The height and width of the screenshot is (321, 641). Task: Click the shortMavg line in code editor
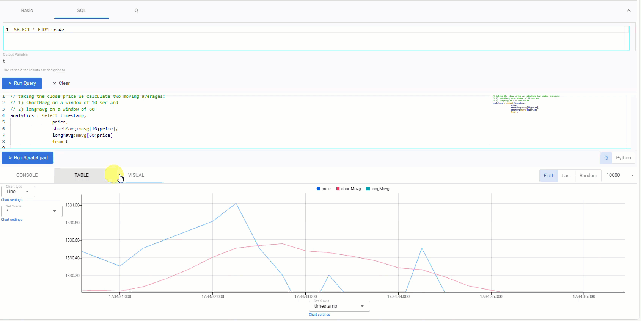tap(85, 129)
